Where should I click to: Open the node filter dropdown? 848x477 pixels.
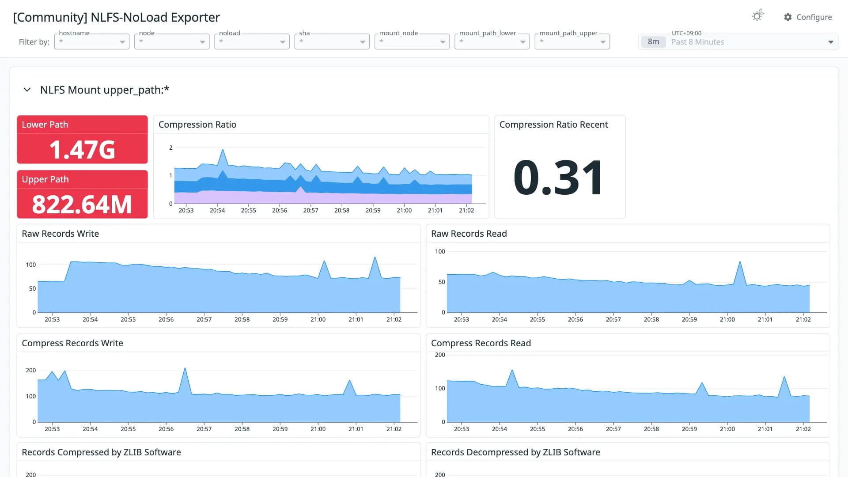tap(172, 42)
